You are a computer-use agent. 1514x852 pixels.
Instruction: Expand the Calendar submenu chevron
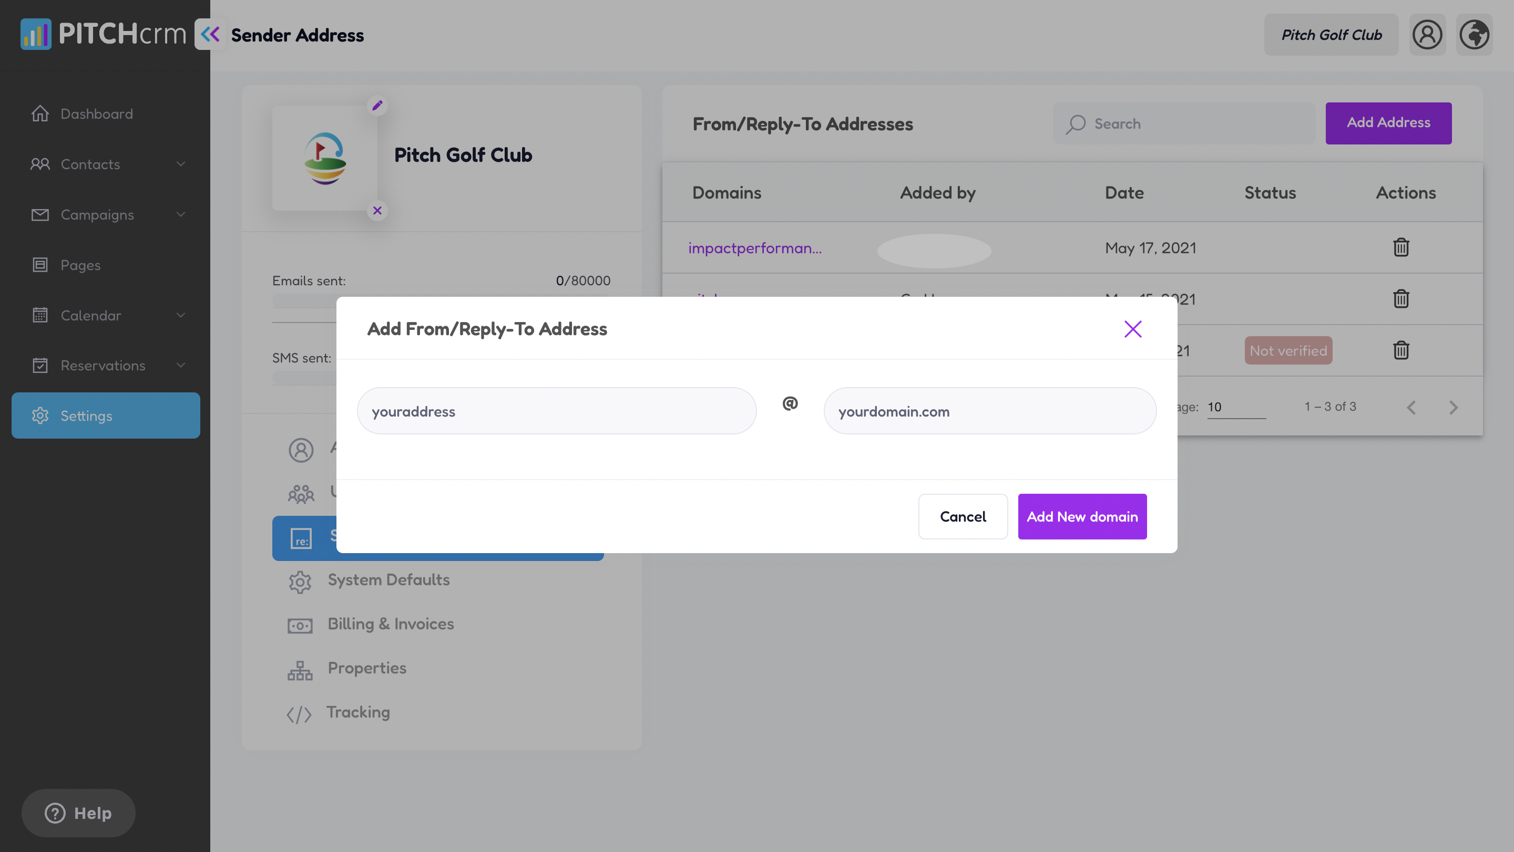181,315
